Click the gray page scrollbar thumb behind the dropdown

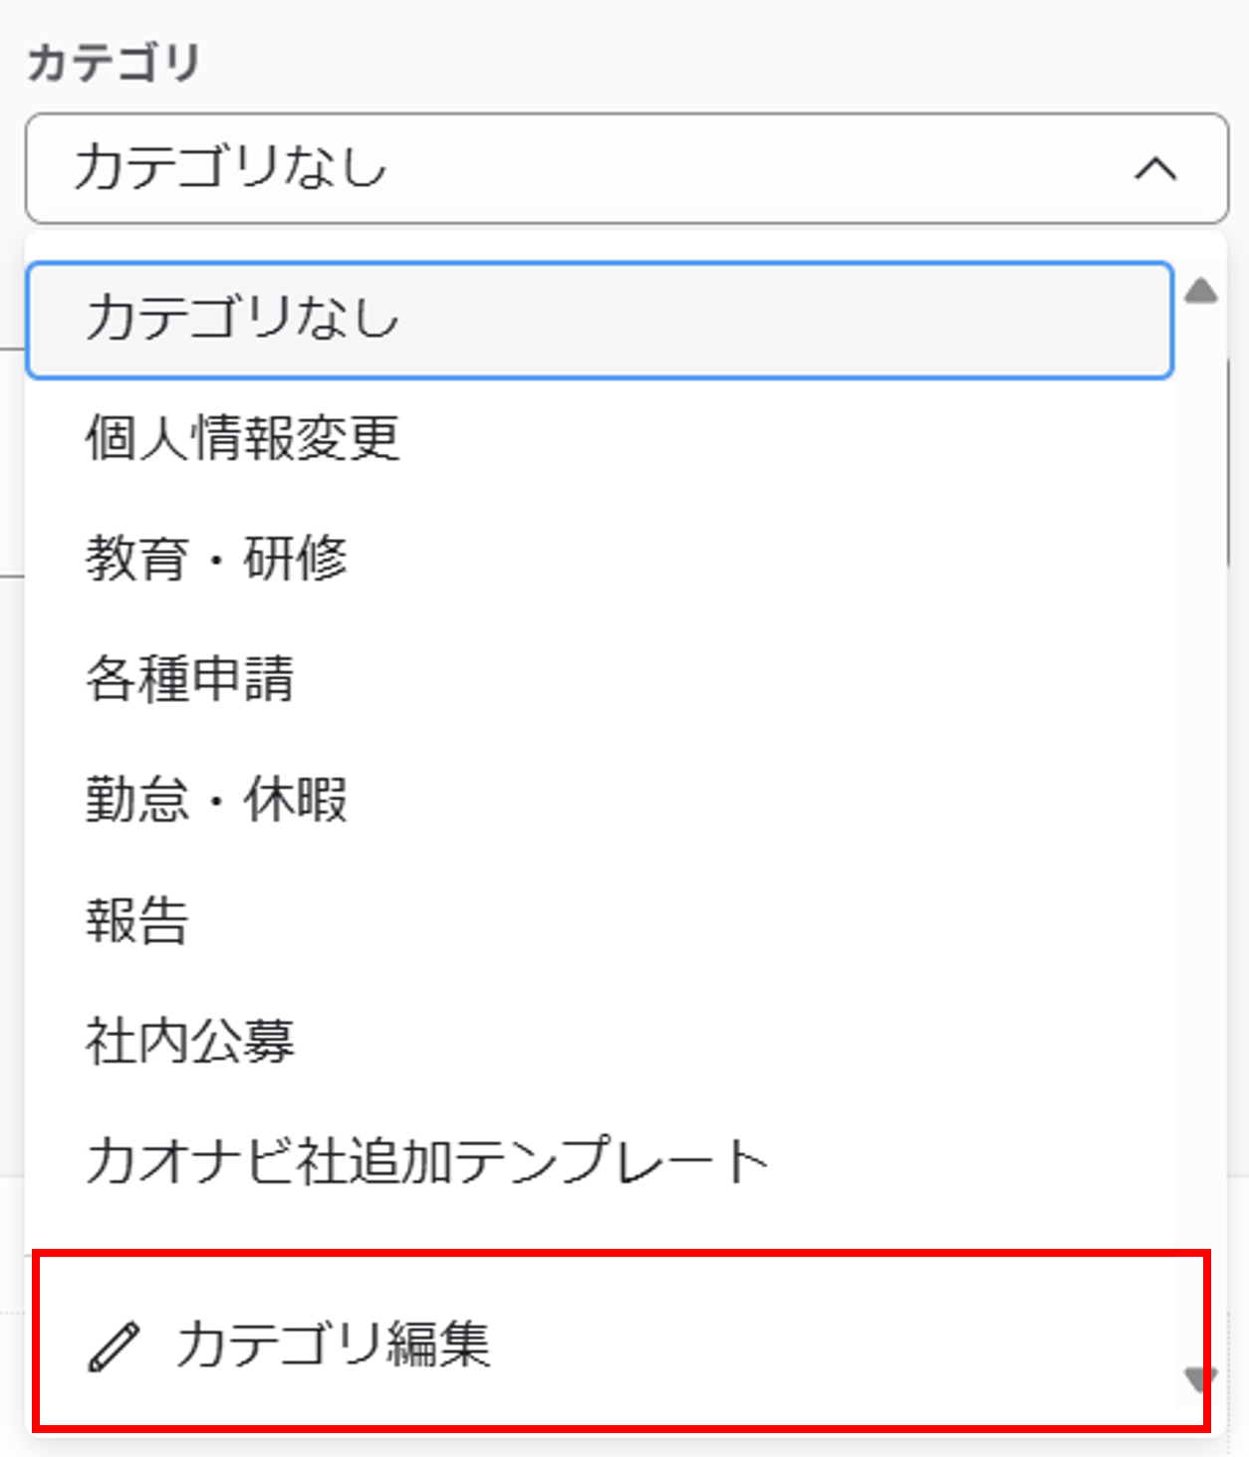tap(1237, 463)
